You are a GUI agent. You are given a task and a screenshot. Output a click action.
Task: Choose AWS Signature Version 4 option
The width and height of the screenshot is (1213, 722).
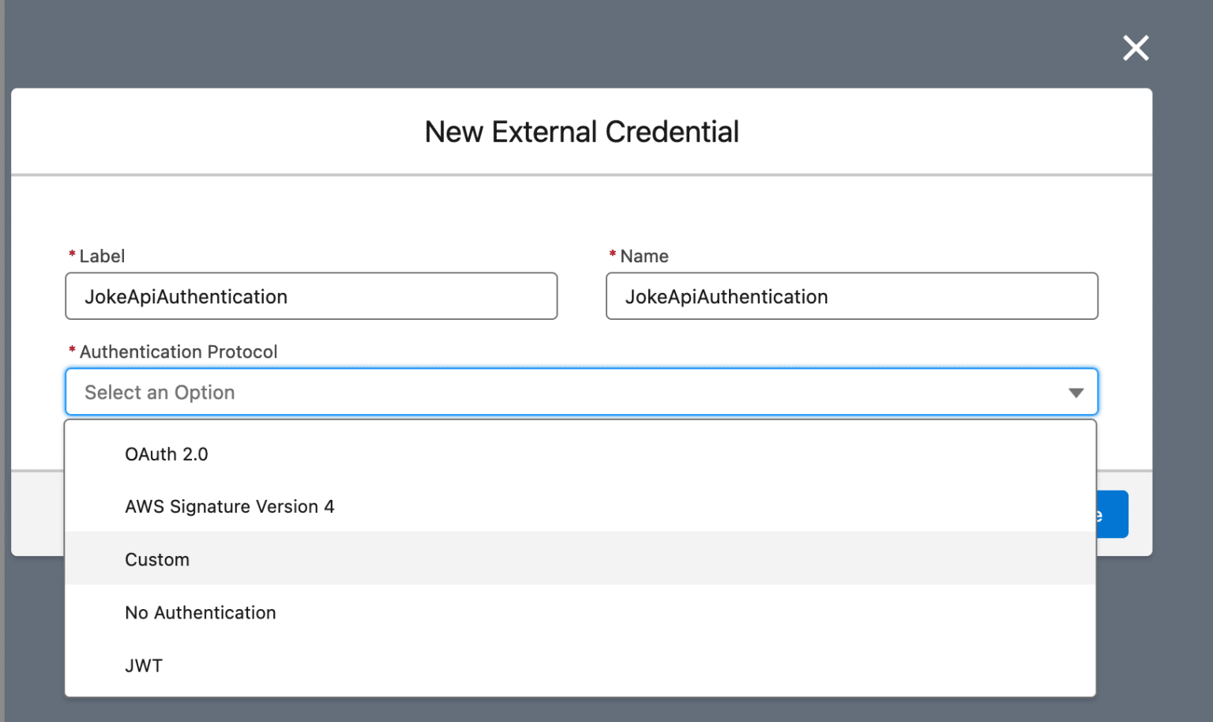230,506
